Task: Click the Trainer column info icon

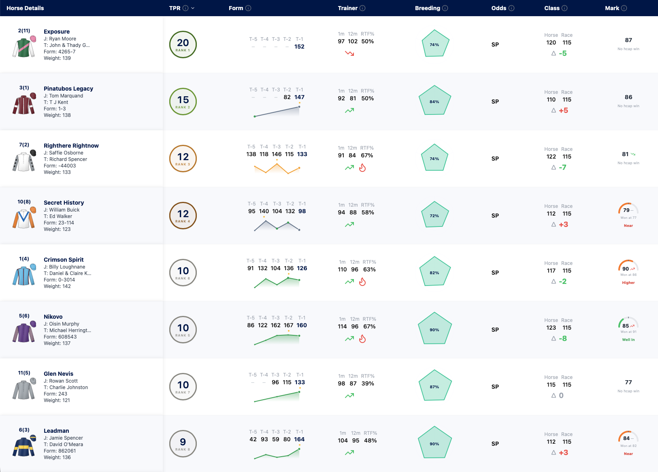Action: point(362,8)
